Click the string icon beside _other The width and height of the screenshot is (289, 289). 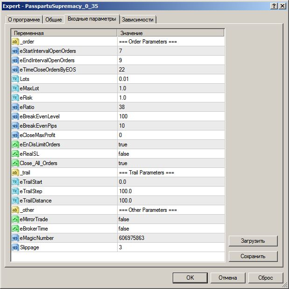15,210
